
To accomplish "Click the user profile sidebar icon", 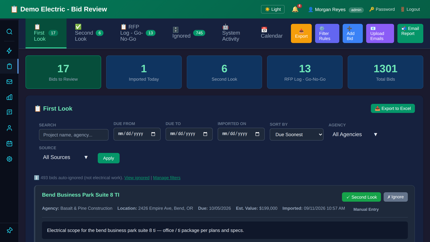I will 9,128.
